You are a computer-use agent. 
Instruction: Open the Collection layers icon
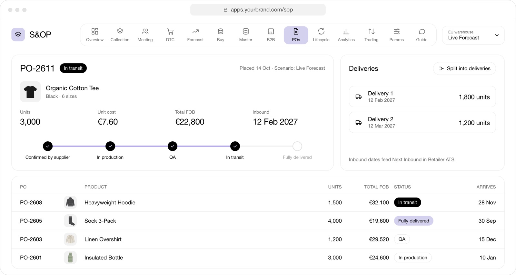[x=120, y=31]
